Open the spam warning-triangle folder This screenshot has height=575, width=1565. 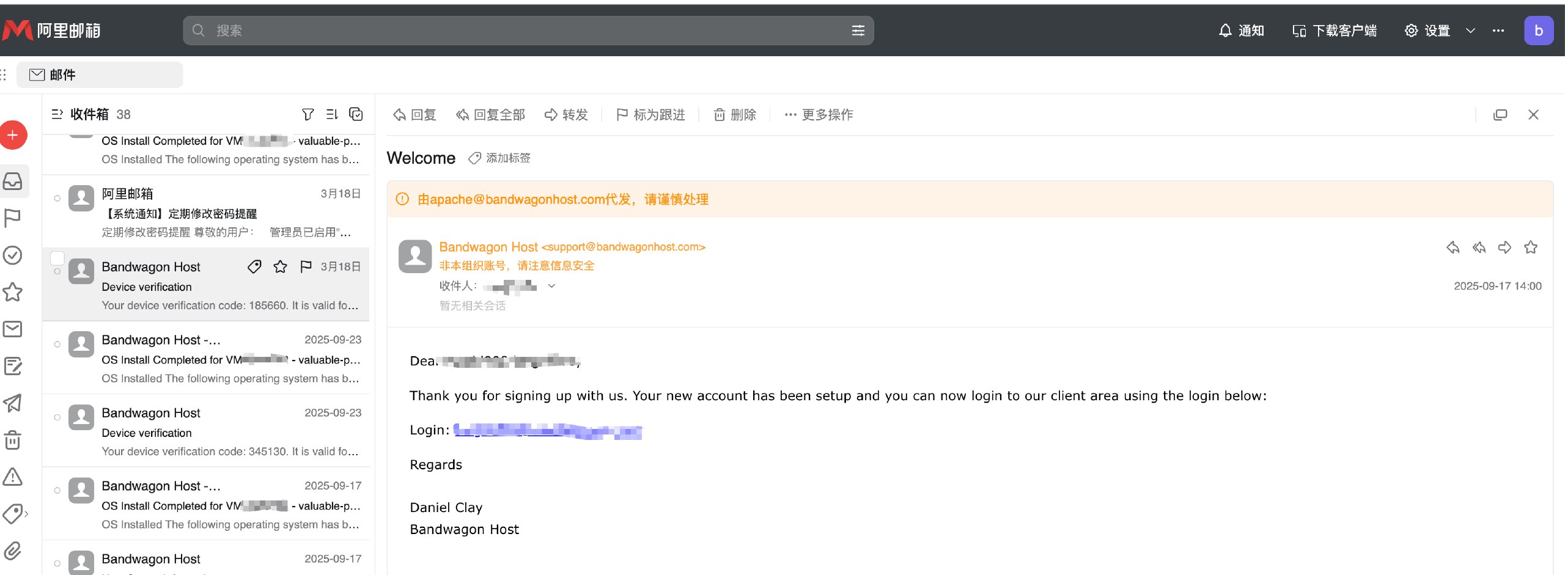(13, 477)
